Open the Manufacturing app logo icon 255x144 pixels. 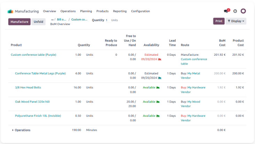pyautogui.click(x=10, y=11)
